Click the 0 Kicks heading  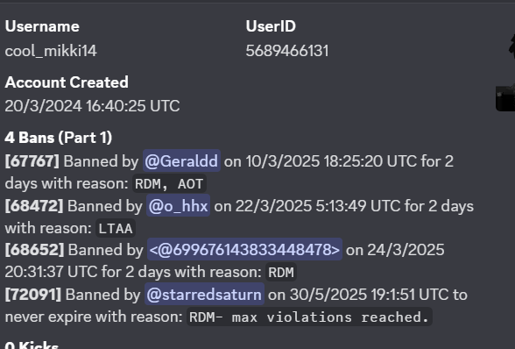coord(32,345)
